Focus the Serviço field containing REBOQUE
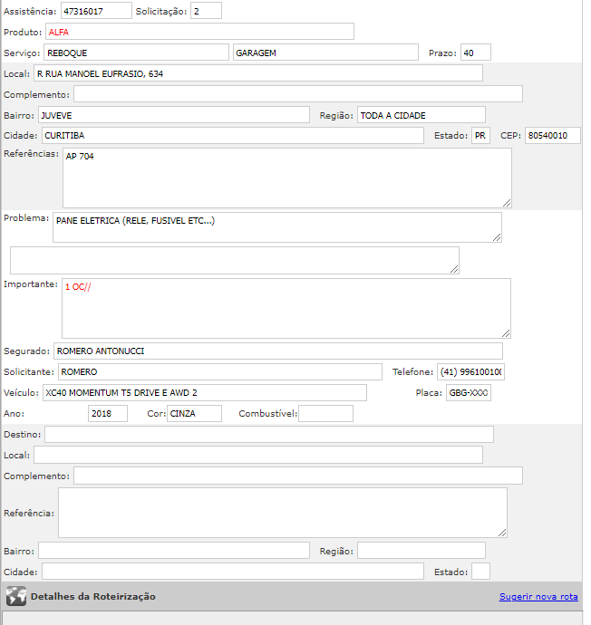 [x=136, y=53]
